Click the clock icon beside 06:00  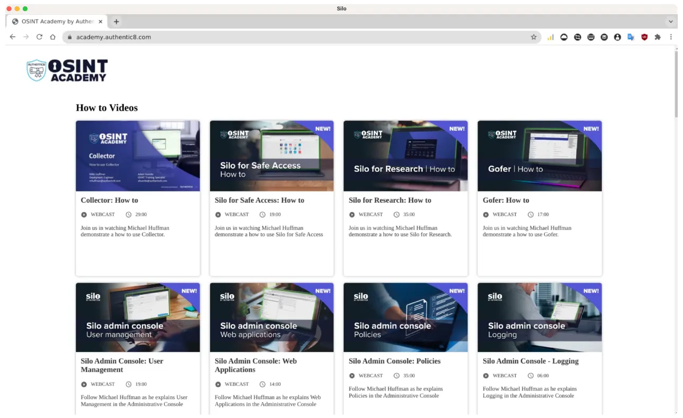(531, 376)
